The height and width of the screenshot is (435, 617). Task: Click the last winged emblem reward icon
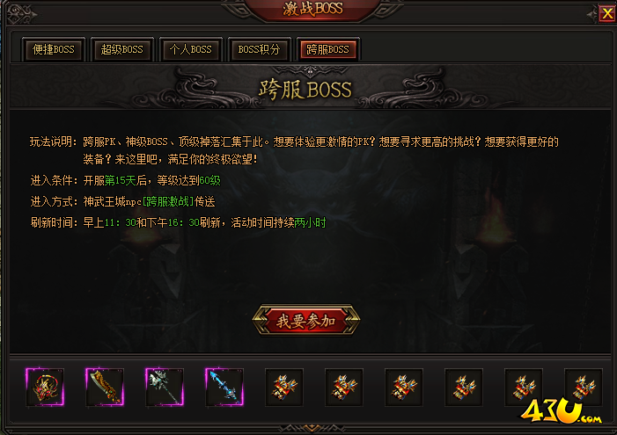[x=584, y=387]
